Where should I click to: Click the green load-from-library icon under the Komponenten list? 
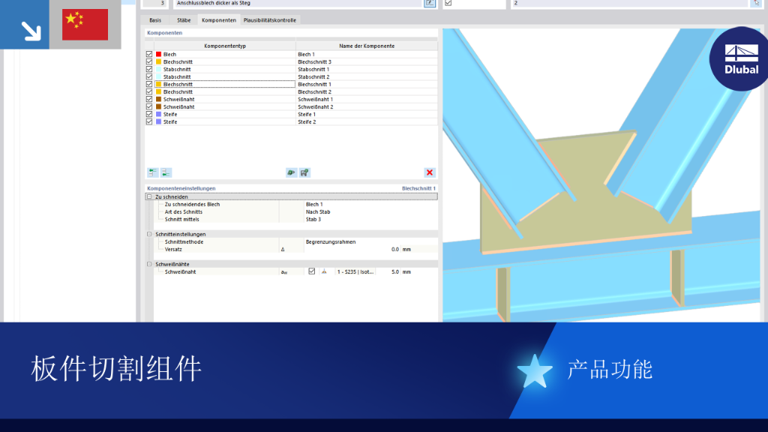coord(291,172)
